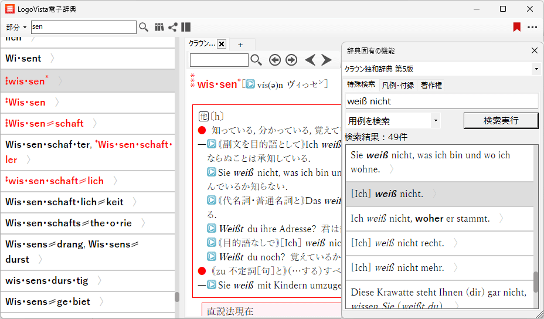This screenshot has height=319, width=544.
Task: Expand the クラウン独和辞典 第5版 dictionary selector
Action: 536,69
